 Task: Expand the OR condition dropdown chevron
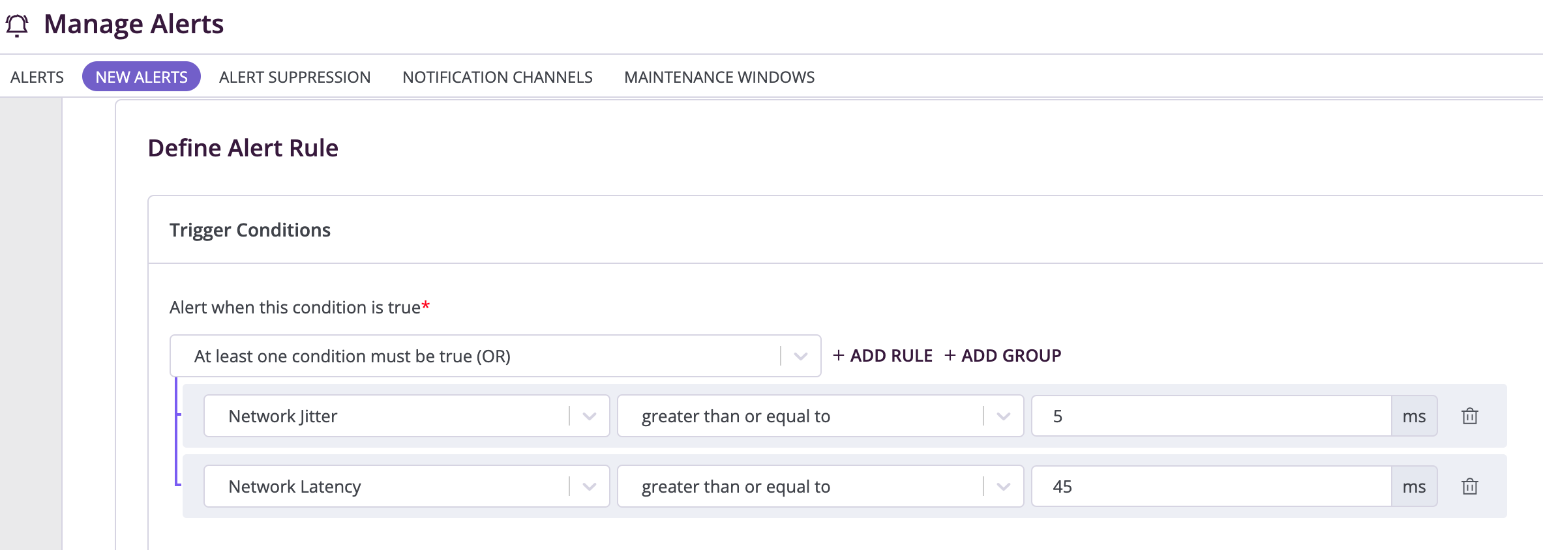tap(801, 356)
